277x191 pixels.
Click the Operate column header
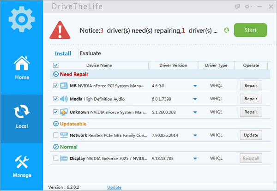(251, 66)
